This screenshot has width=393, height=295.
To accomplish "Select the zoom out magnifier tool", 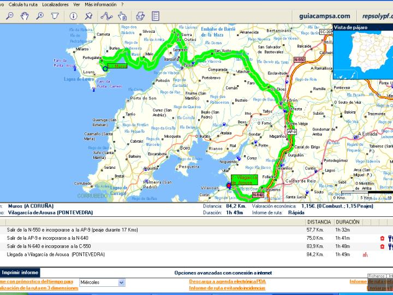I will point(9,16).
